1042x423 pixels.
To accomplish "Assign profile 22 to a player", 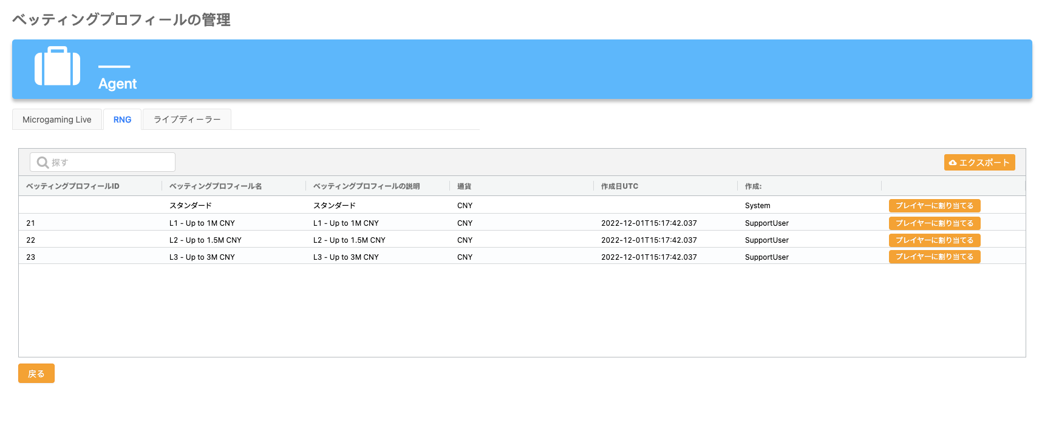I will coord(934,240).
